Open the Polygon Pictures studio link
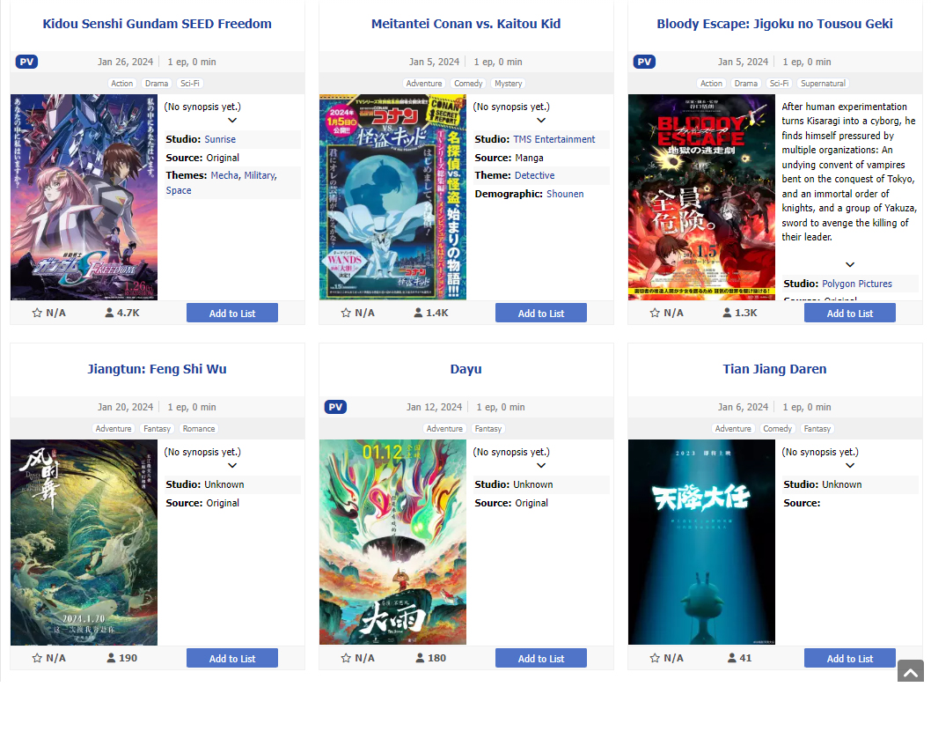 point(857,284)
